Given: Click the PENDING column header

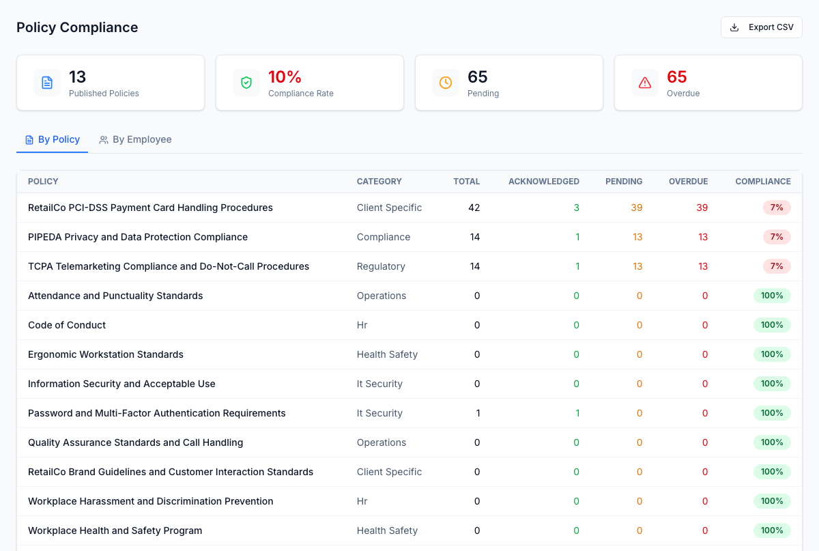Looking at the screenshot, I should pos(624,182).
